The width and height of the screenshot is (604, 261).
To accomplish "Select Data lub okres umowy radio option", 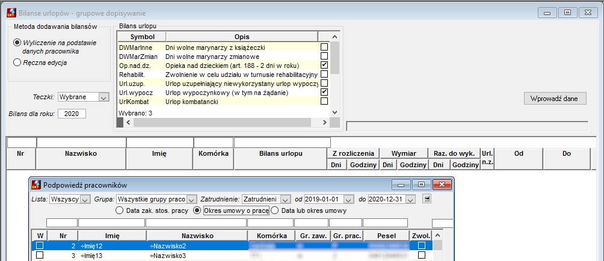I will click(x=274, y=210).
